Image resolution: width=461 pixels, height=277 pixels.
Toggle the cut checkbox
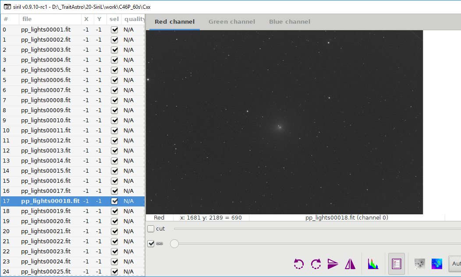(151, 228)
